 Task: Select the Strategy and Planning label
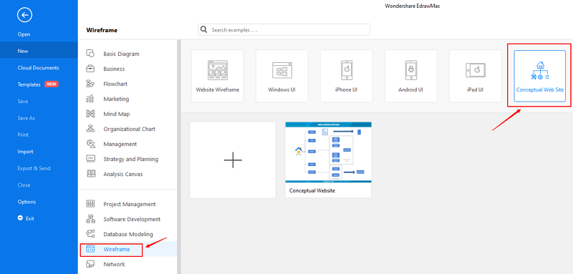(131, 159)
